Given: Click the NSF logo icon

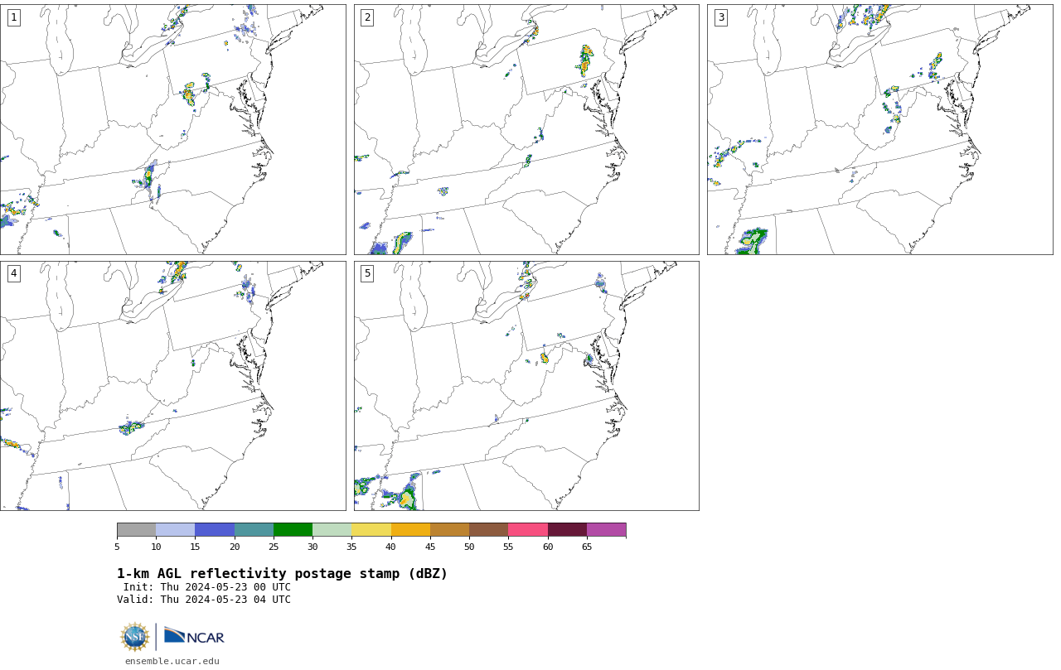Looking at the screenshot, I should point(135,637).
